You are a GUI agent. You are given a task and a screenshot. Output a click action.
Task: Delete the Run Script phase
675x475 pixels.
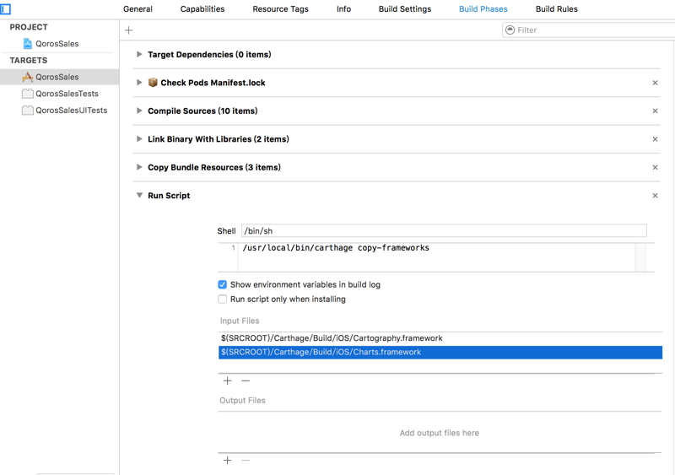coord(655,196)
